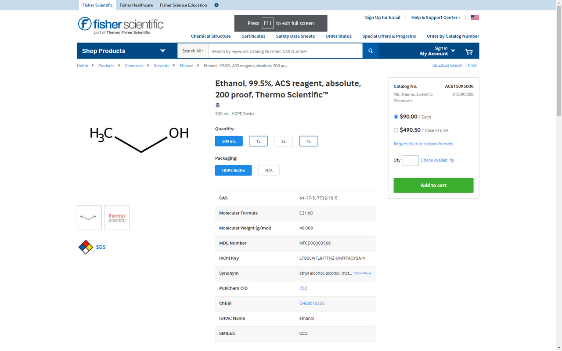Open the Chemical Structure menu item
This screenshot has height=351, width=562.
tap(211, 36)
